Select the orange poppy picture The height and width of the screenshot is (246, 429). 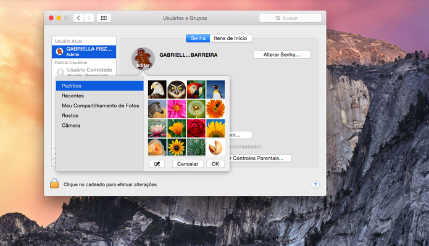177,128
